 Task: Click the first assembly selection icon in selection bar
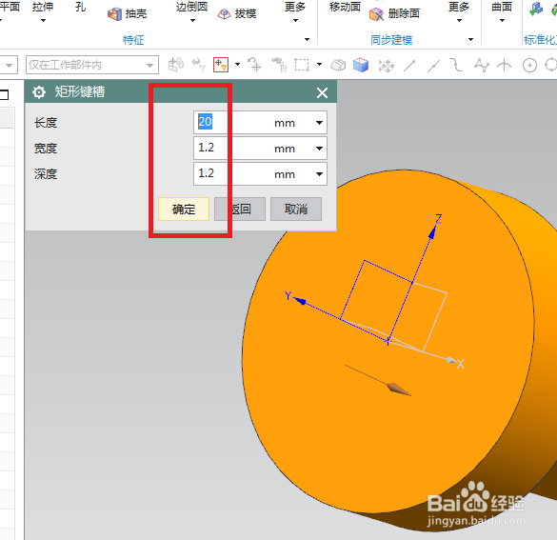pos(176,65)
